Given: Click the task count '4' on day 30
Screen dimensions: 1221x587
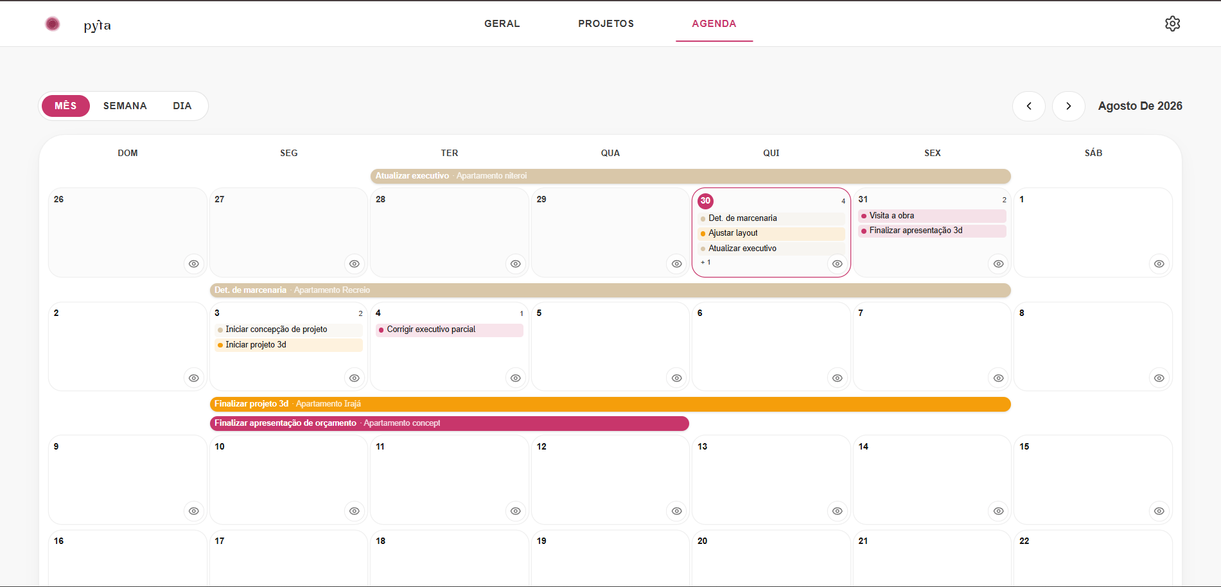Looking at the screenshot, I should (x=843, y=202).
